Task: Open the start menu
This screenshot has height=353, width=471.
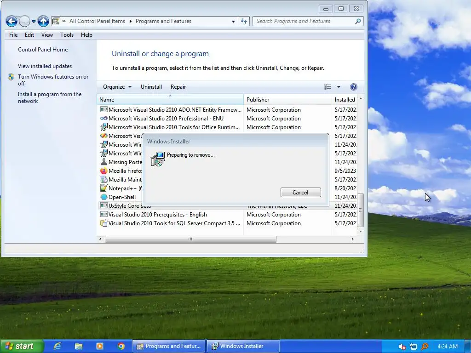Action: [21, 346]
